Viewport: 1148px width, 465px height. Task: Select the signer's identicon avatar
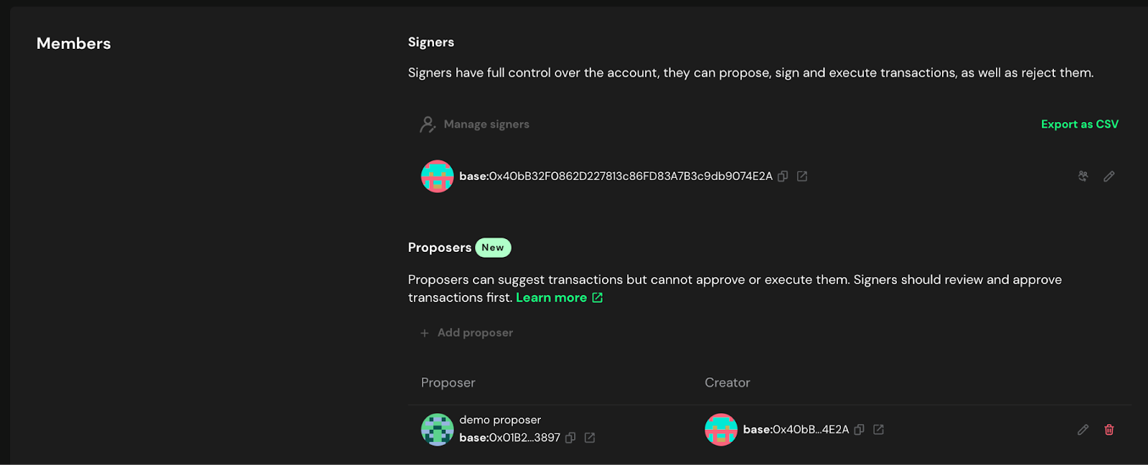coord(437,176)
